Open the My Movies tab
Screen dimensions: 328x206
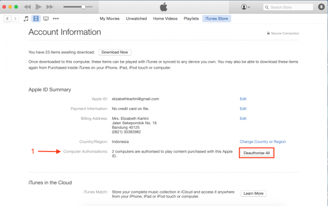110,19
